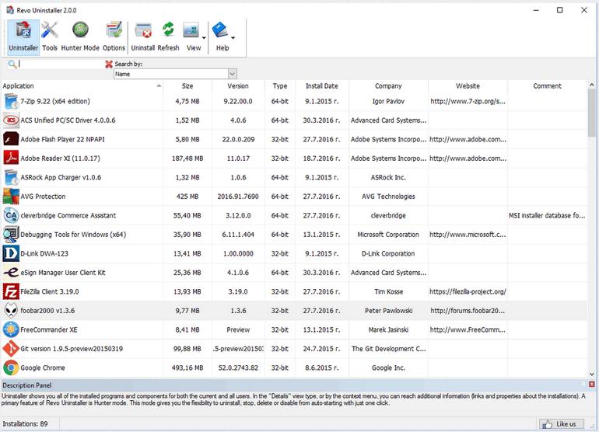Select the foobar2000 alien icon
The image size is (599, 432).
coord(11,311)
